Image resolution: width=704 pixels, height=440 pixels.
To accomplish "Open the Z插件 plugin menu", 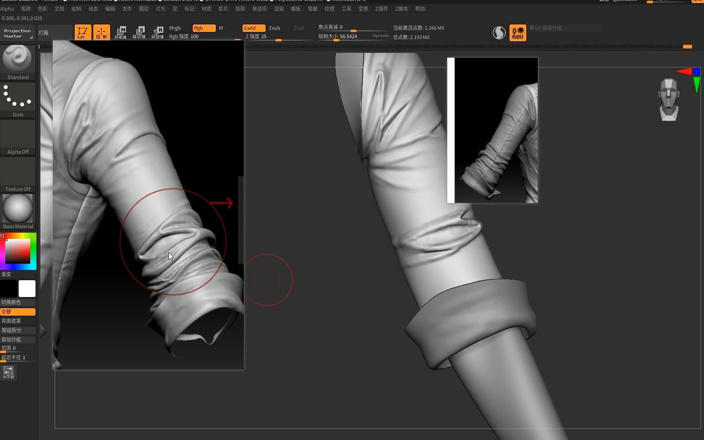I will point(382,8).
